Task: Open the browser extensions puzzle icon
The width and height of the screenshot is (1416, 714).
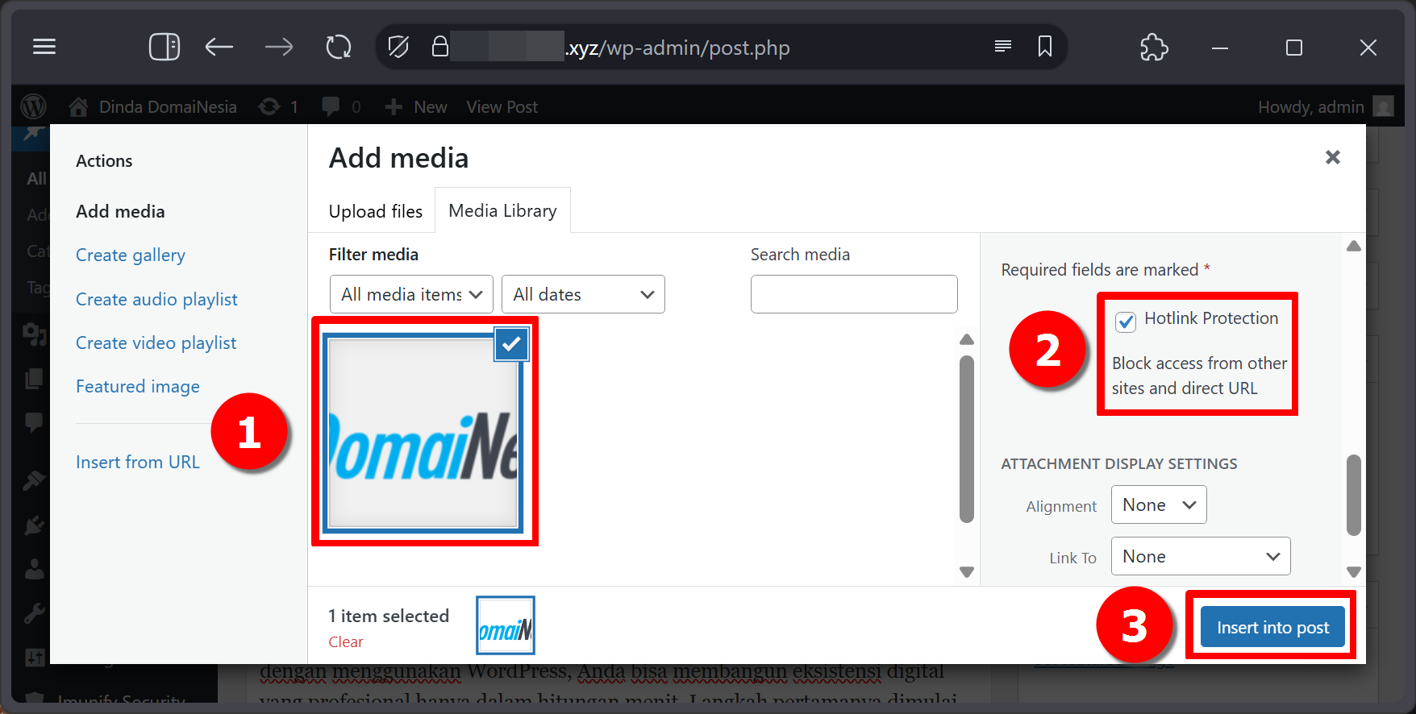Action: click(x=1154, y=47)
